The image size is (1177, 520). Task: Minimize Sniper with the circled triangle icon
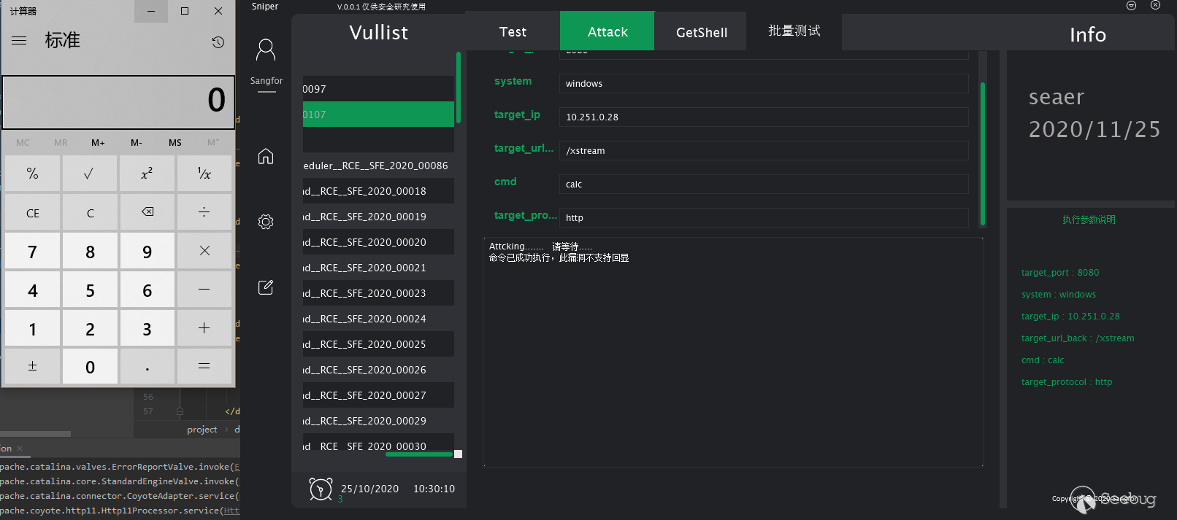(1131, 5)
